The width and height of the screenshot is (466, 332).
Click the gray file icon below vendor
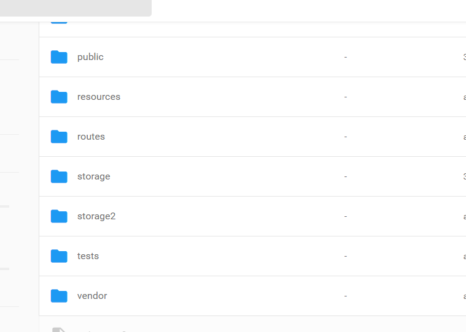59,330
